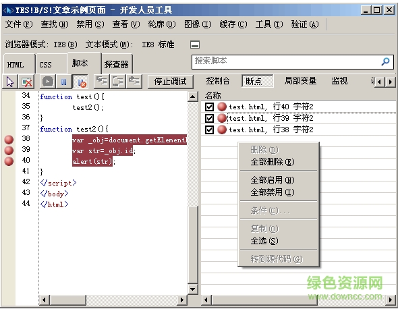
Task: Click code pane horizontal scroll-right arrow
Action: [181, 300]
